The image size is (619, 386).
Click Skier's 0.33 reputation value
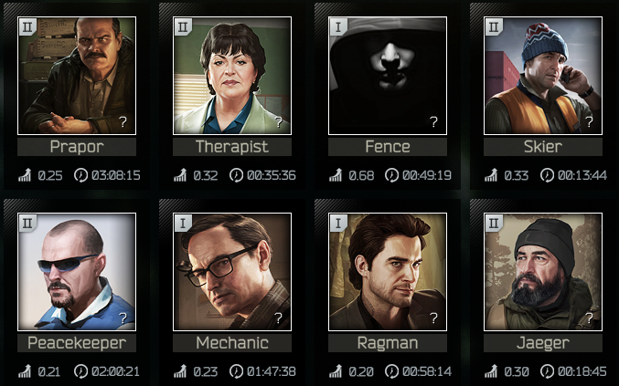coord(517,175)
